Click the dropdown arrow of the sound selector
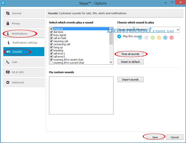 [178, 30]
